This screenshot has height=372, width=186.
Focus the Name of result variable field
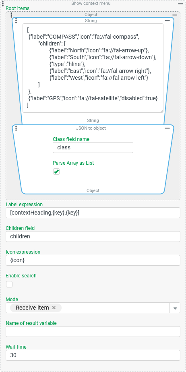tap(93, 331)
